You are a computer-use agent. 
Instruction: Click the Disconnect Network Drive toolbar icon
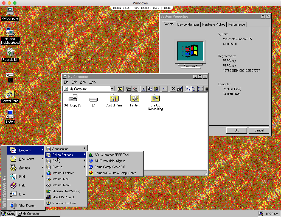pos(135,89)
